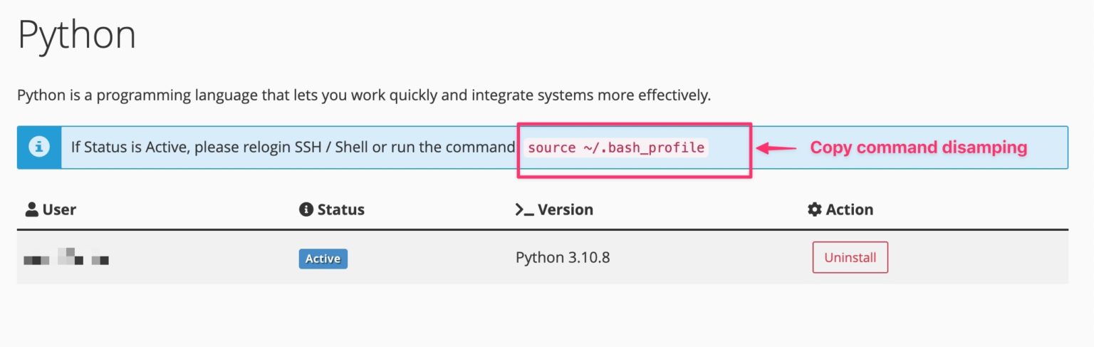Screen dimensions: 1094x347
Task: Click the Active status badge
Action: (x=323, y=259)
